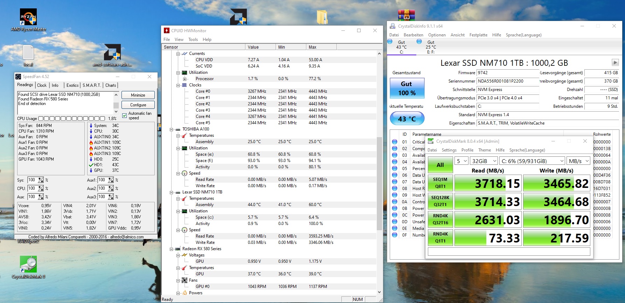Go to next disk arrow in CrystalDiskInfo
The image size is (625, 303).
615,62
